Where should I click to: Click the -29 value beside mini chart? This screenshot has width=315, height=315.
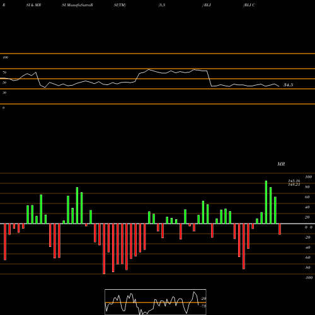[x=203, y=299]
